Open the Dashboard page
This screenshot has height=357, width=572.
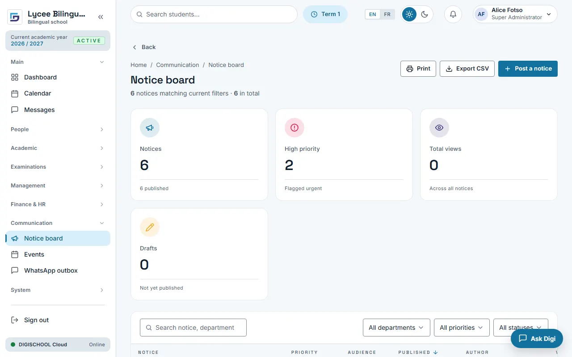coord(58,77)
